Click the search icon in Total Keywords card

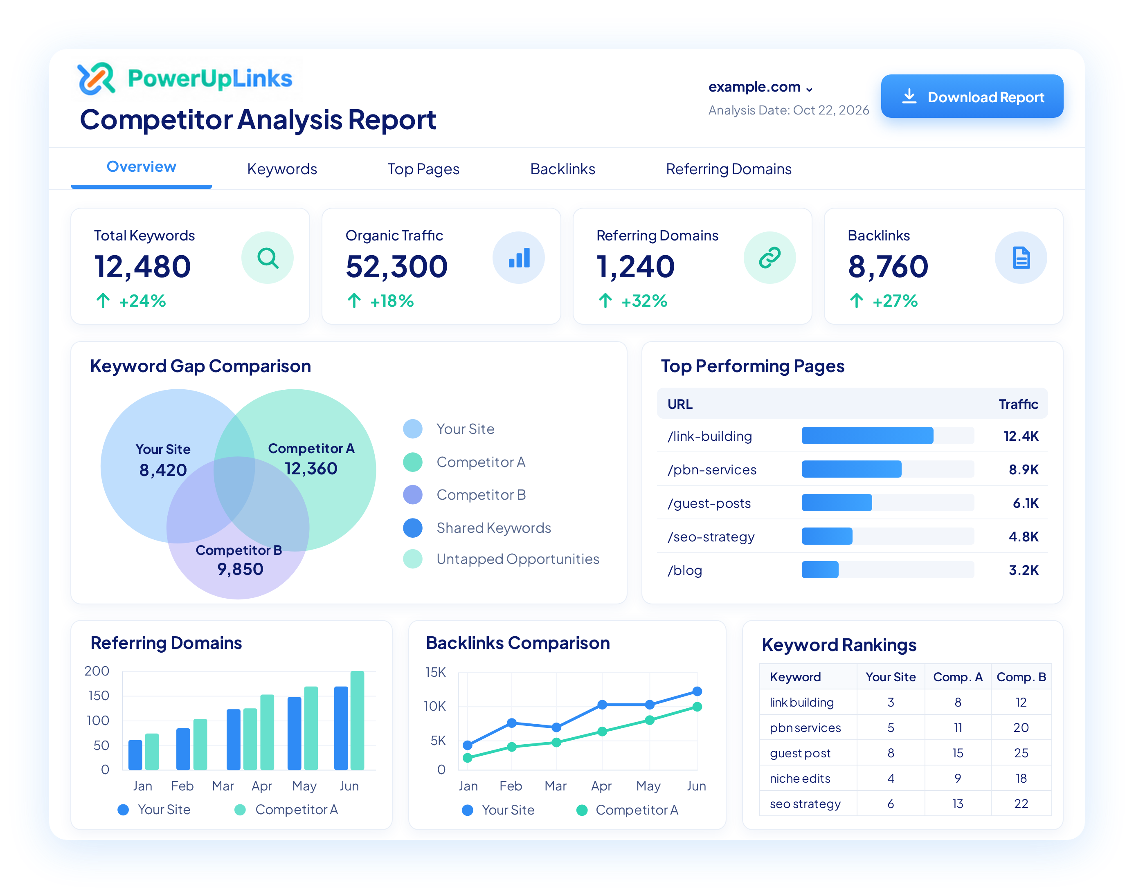click(x=267, y=258)
